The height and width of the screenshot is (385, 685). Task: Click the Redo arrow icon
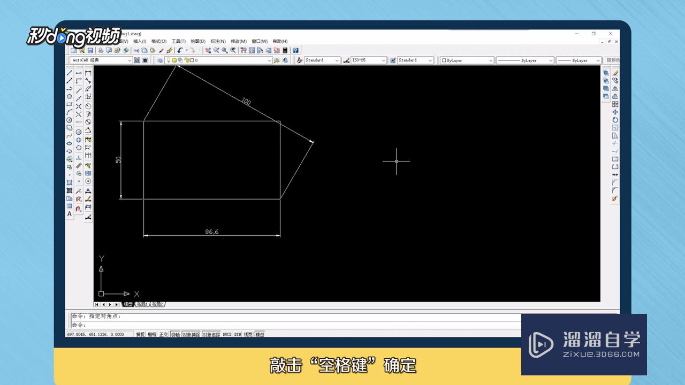coord(193,50)
